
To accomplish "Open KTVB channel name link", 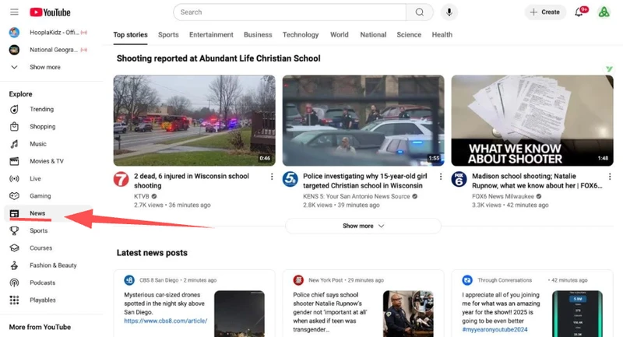I will pos(142,196).
